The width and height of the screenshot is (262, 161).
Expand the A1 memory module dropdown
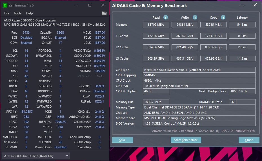(x=36, y=156)
